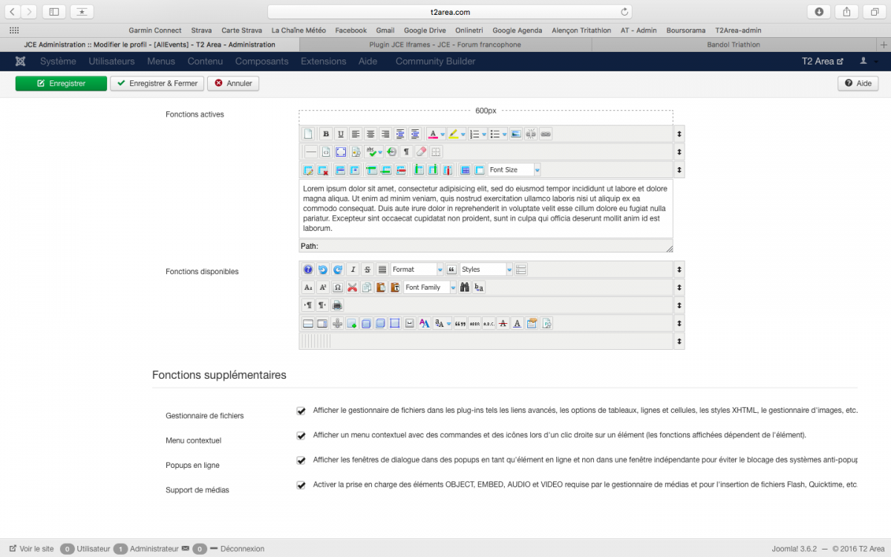Select the insert link chain icon
This screenshot has height=557, width=891.
(546, 134)
